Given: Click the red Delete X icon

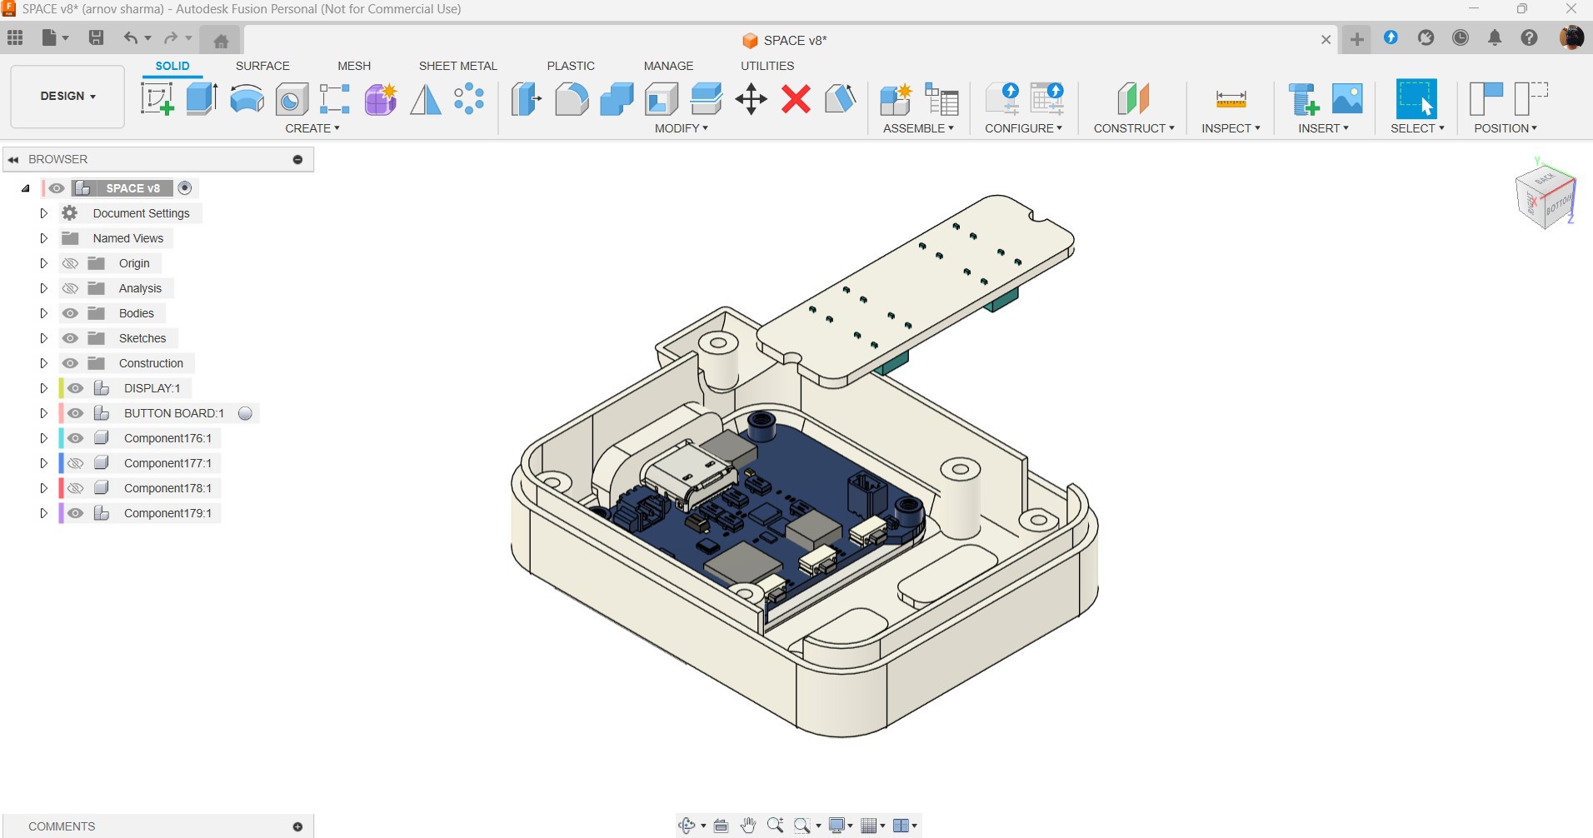Looking at the screenshot, I should [796, 99].
